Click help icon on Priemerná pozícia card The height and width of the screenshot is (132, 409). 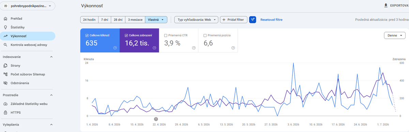click(x=233, y=48)
